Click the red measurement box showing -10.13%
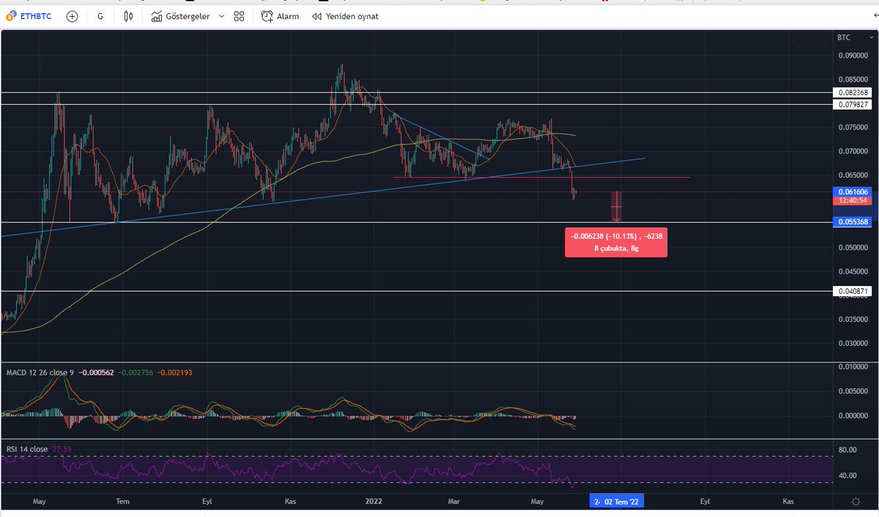 coord(616,242)
